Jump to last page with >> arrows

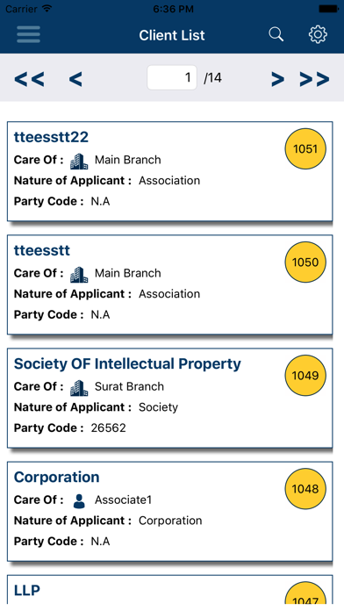[314, 79]
